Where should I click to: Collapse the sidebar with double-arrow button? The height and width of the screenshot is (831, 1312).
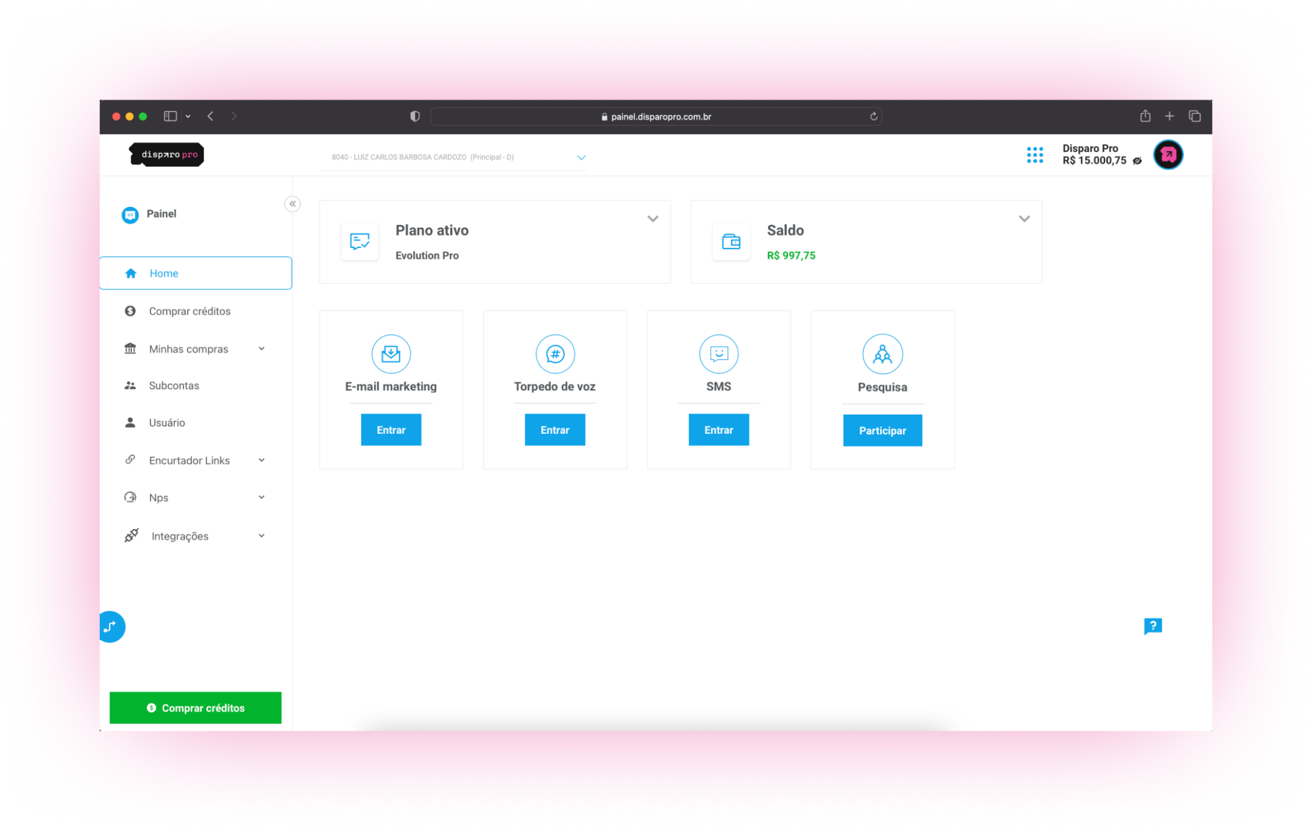pos(292,204)
